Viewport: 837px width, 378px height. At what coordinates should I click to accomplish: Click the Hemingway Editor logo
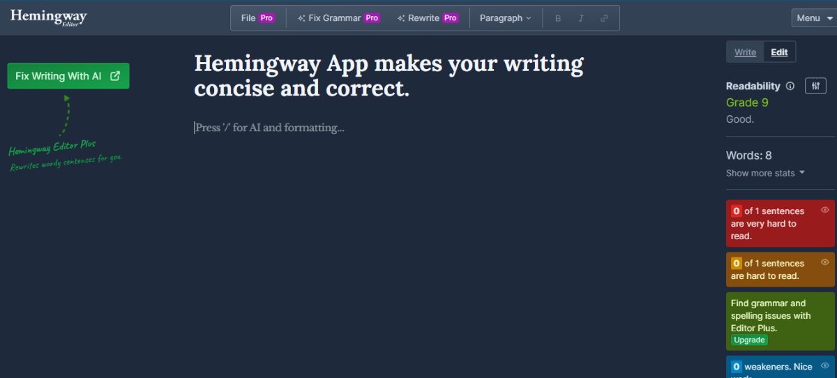tap(48, 17)
